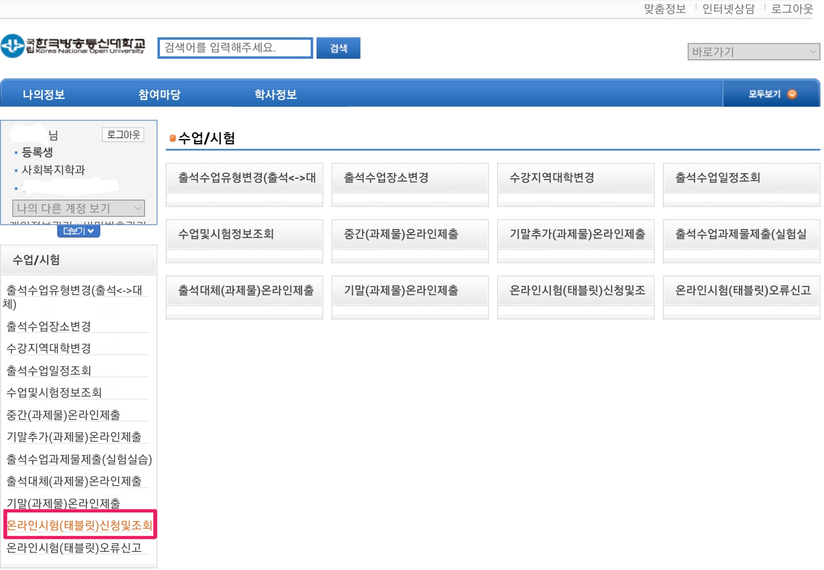Viewport: 824px width, 570px height.
Task: Open 수업및시험정보조회 in sidebar
Action: point(54,392)
